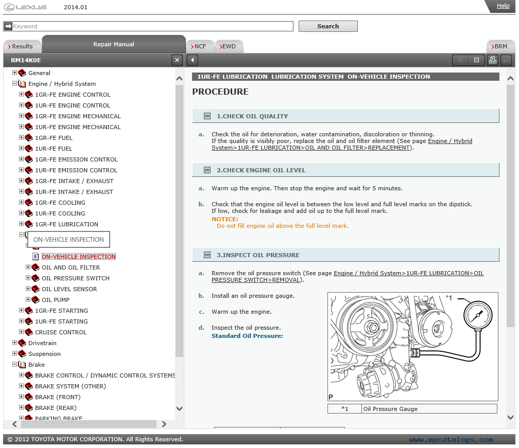519x448 pixels.
Task: Click the Engine / Hybrid System open-book icon
Action: pos(22,84)
